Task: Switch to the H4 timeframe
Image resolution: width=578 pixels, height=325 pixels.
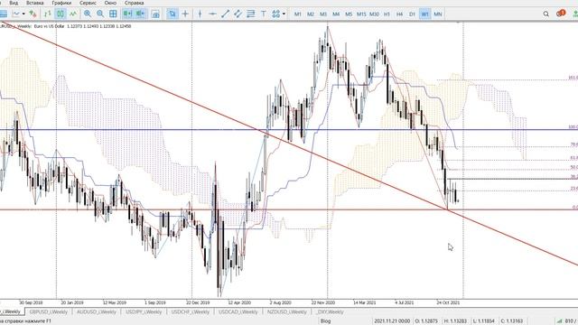Action: [399, 14]
